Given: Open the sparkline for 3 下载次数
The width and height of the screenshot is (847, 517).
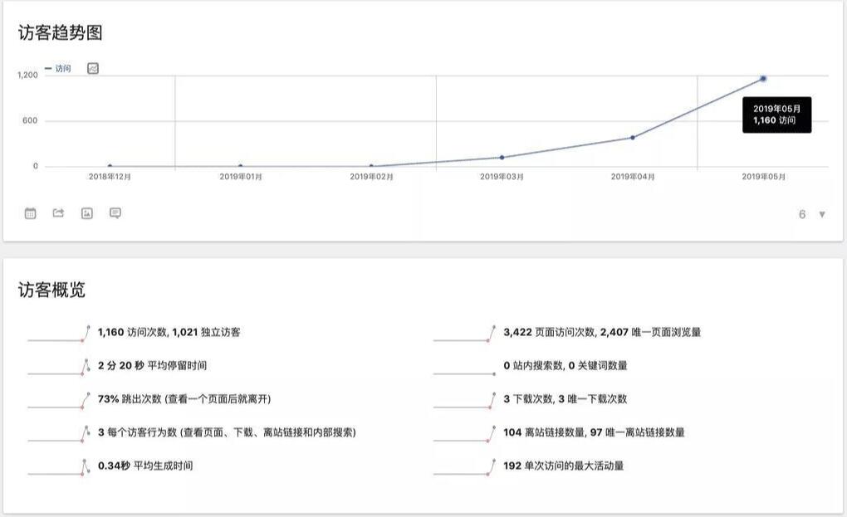Looking at the screenshot, I should 464,399.
